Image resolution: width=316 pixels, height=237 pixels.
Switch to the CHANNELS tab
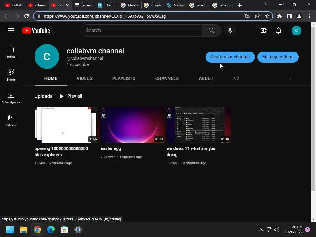coord(167,78)
